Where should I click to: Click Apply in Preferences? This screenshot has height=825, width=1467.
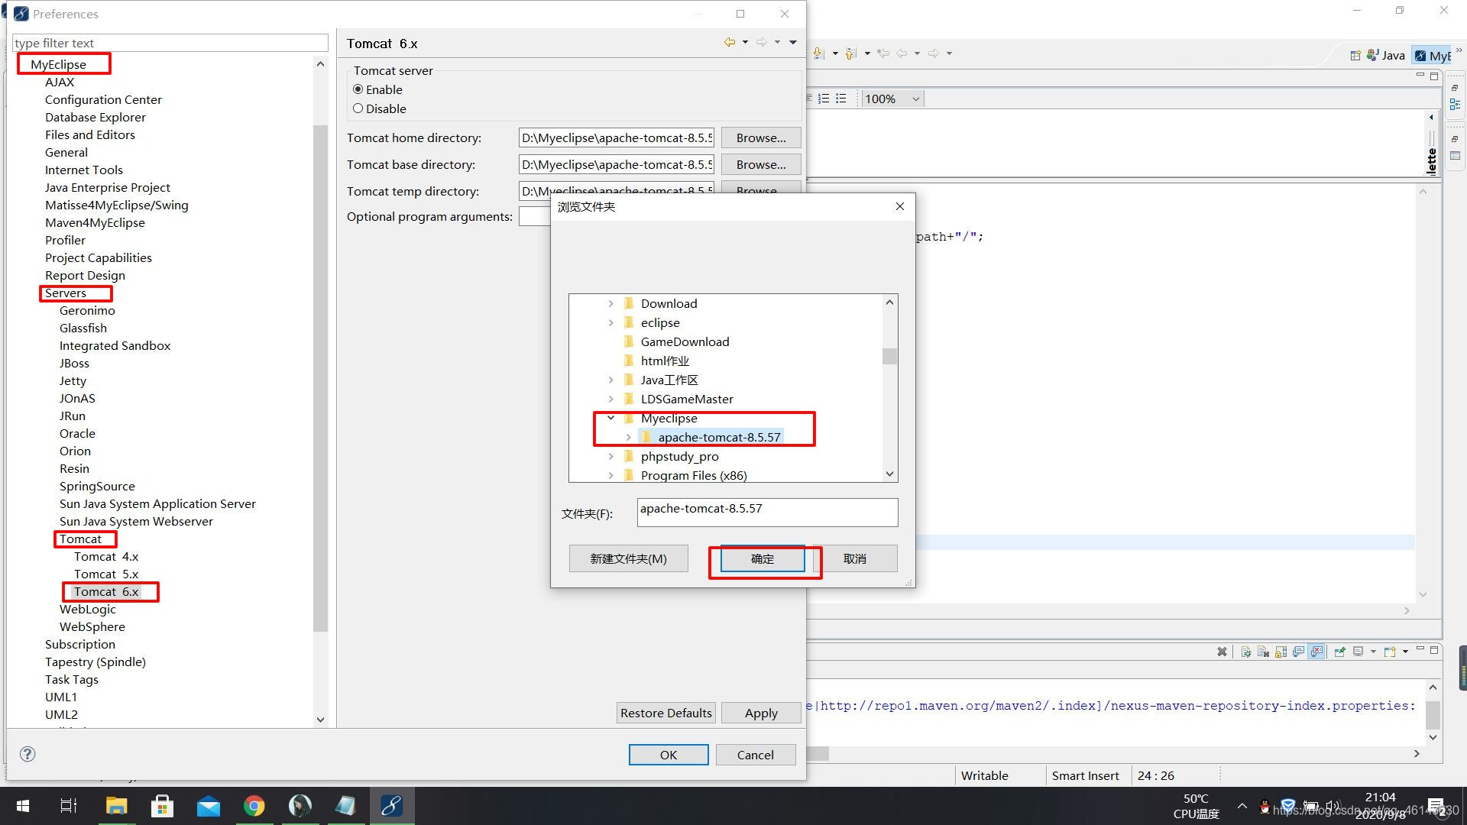click(761, 713)
